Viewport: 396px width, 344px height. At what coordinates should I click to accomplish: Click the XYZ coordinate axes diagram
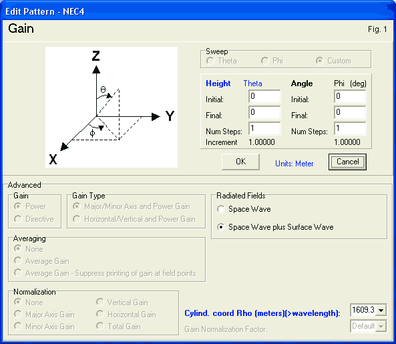[x=112, y=107]
